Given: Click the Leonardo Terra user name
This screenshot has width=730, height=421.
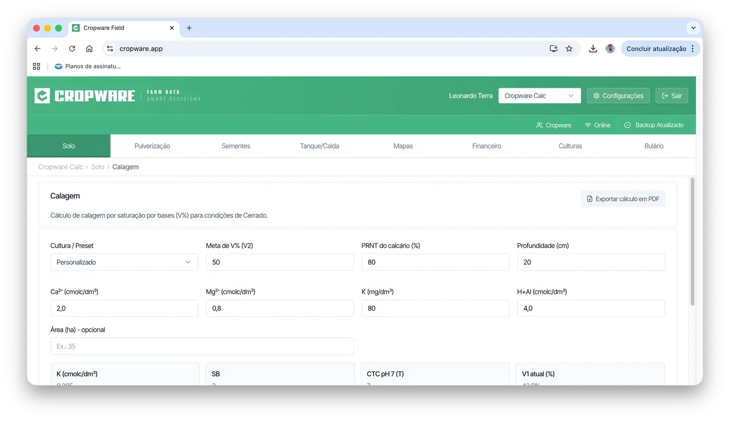Looking at the screenshot, I should (471, 95).
